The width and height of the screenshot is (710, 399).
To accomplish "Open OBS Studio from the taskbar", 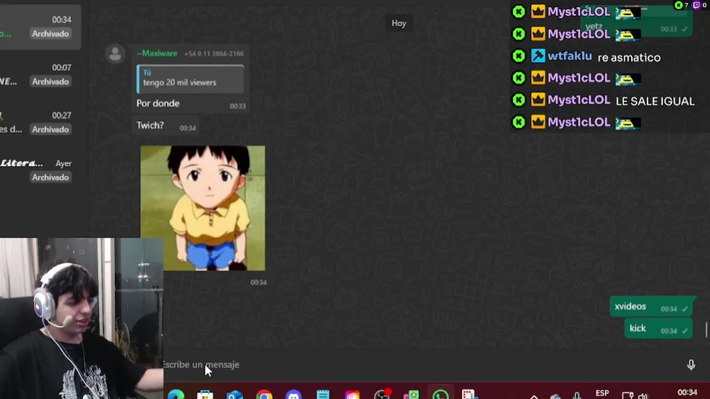I will click(382, 395).
